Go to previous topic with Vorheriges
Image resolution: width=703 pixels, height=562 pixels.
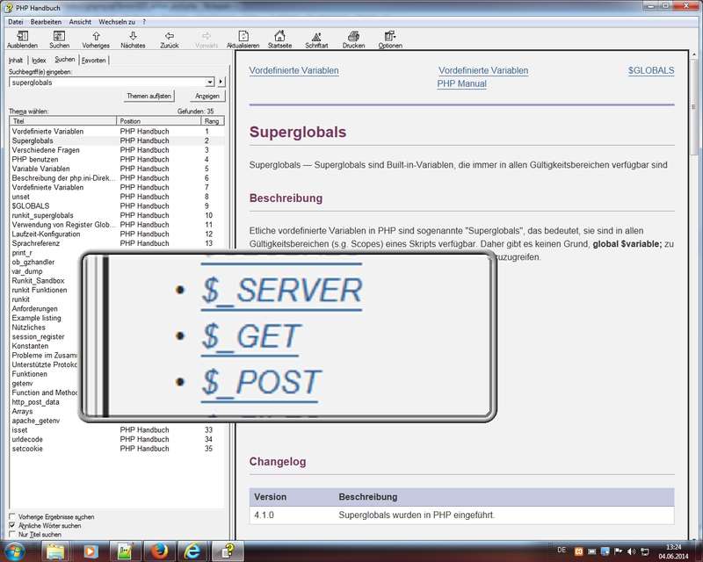[96, 37]
